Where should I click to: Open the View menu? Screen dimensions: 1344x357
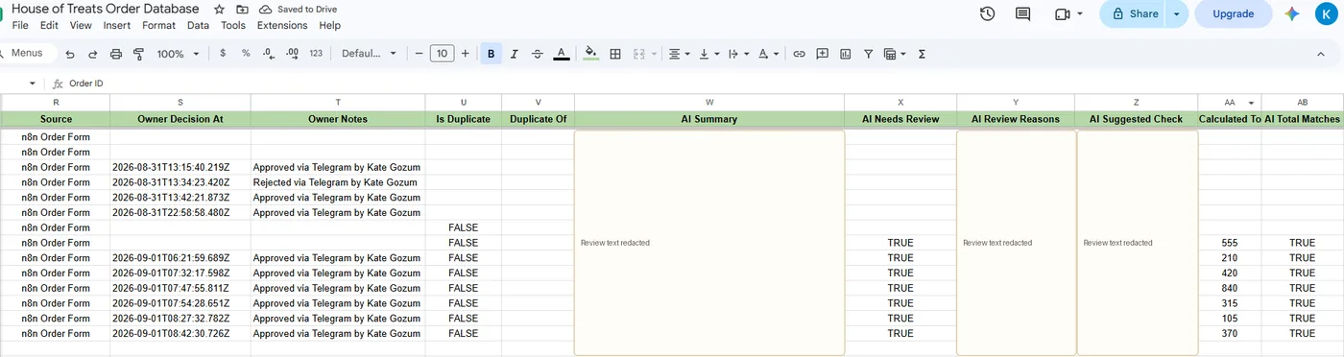(82, 26)
